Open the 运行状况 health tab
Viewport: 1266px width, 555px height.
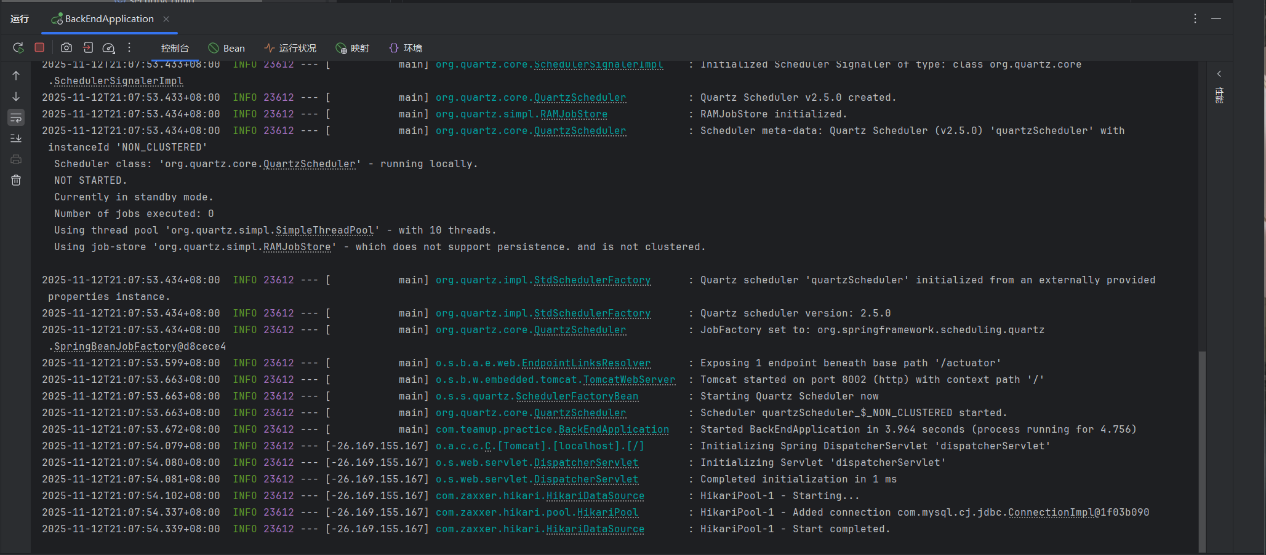click(290, 48)
